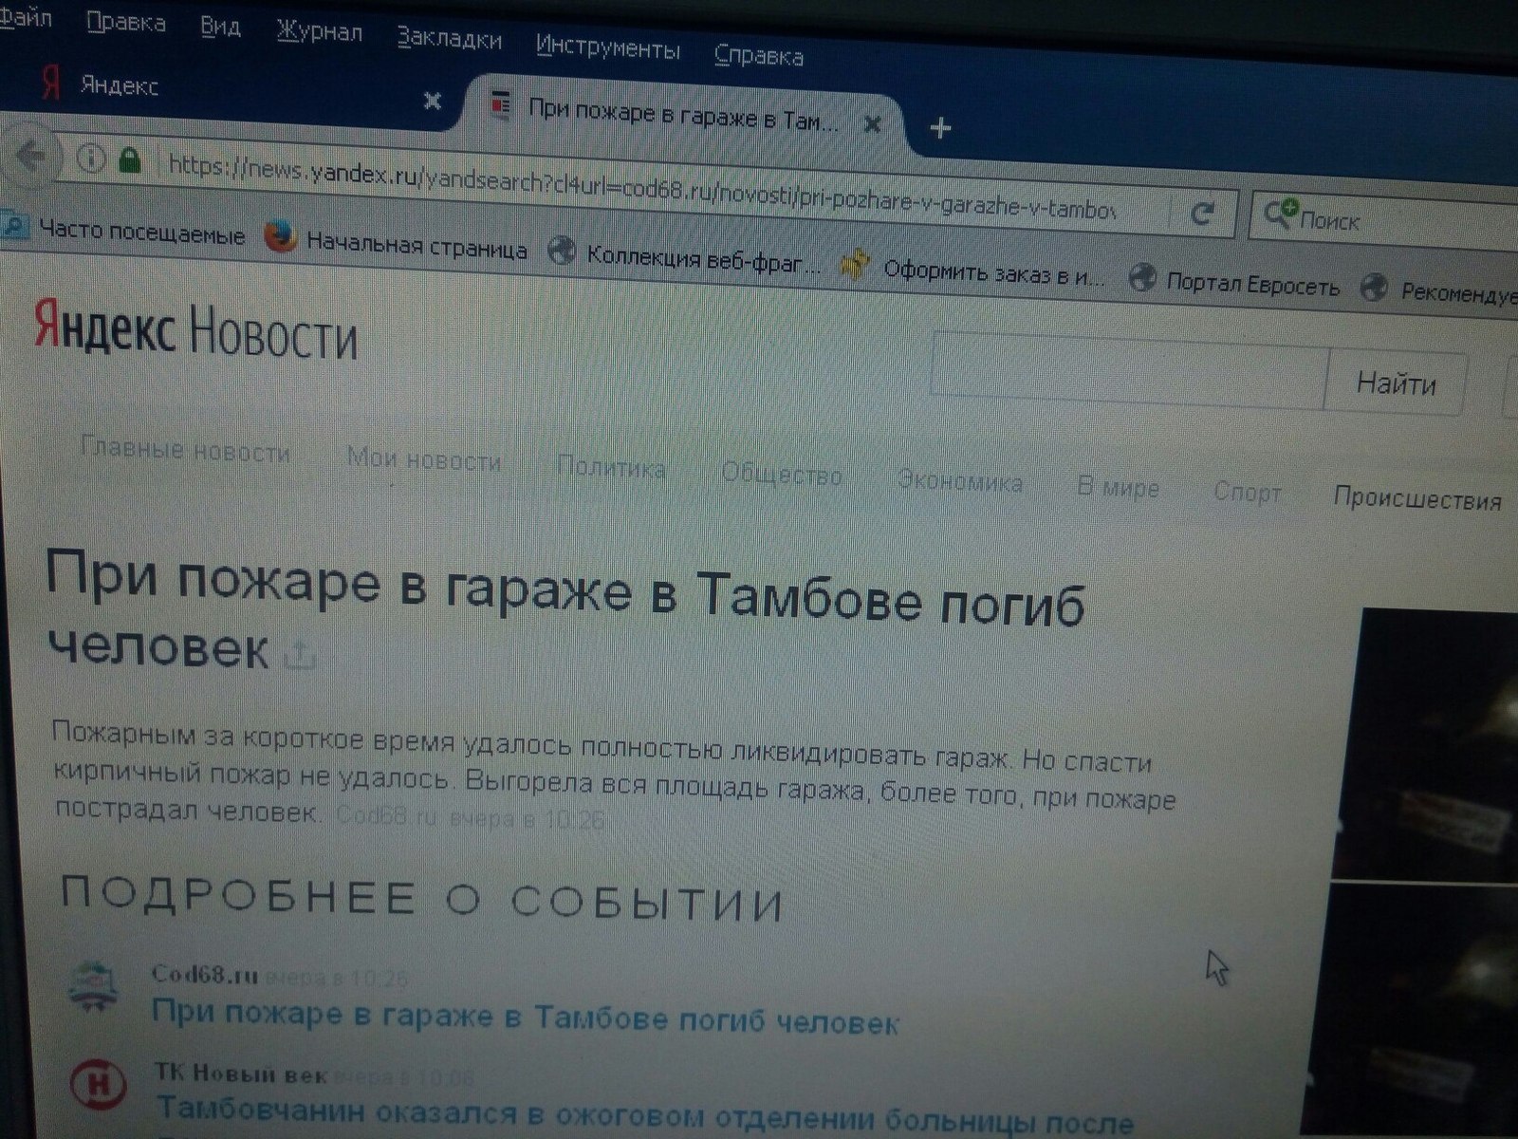The height and width of the screenshot is (1139, 1518).
Task: Close the При пожаре в гараже tab
Action: click(873, 123)
